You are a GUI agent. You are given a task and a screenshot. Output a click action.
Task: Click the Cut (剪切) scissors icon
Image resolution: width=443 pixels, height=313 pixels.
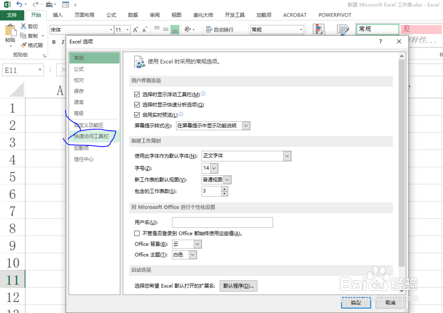[23, 27]
